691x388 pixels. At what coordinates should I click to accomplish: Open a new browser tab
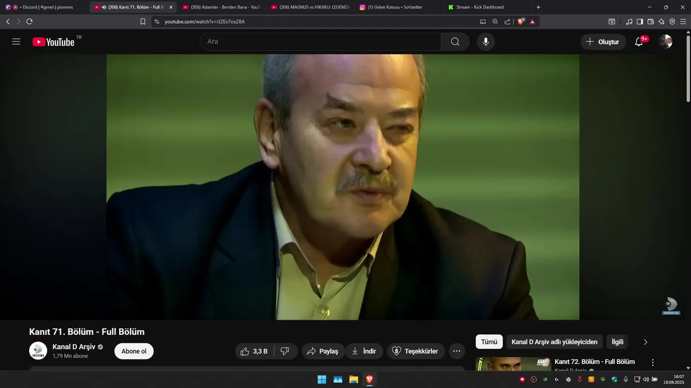538,7
